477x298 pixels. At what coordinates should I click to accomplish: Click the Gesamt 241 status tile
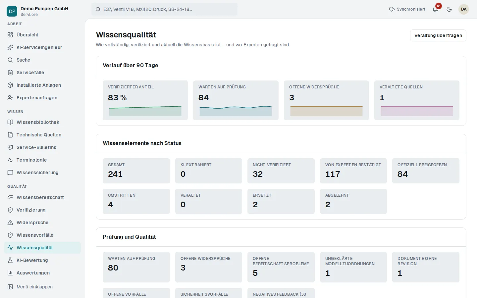click(x=136, y=171)
